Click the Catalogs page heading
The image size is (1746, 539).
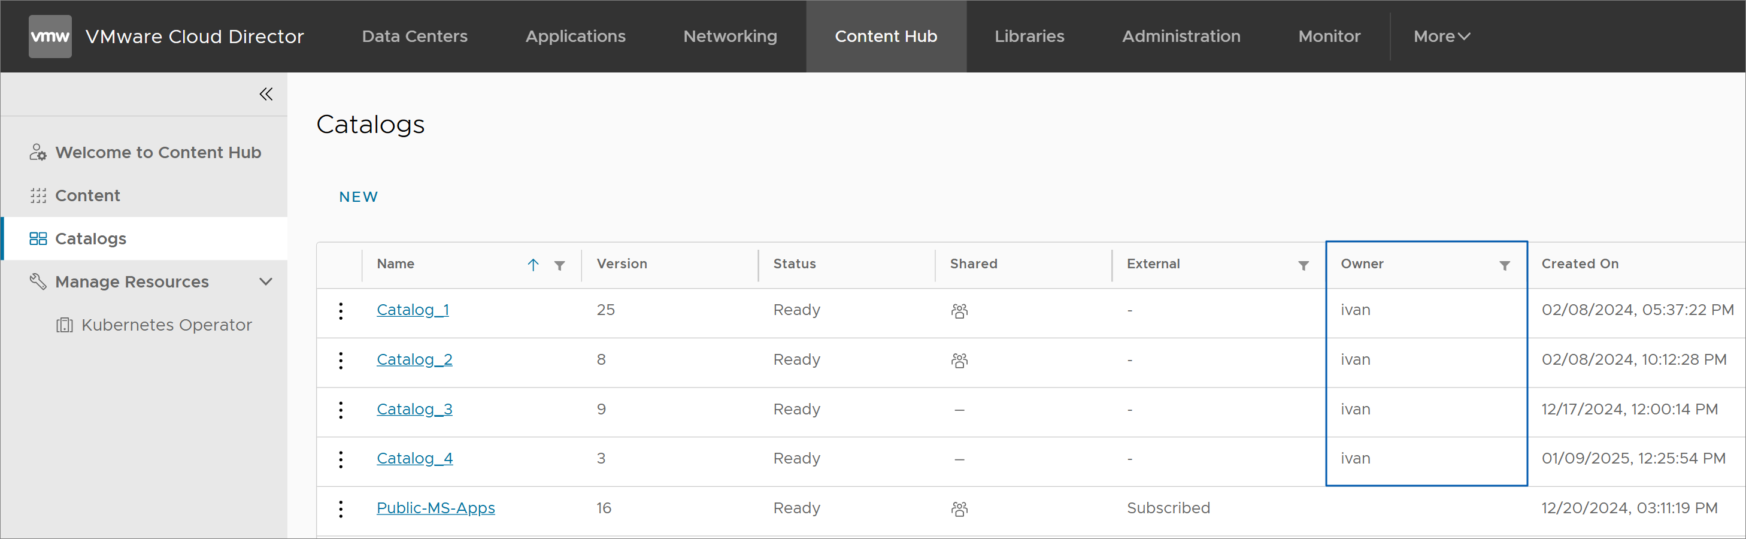[370, 125]
